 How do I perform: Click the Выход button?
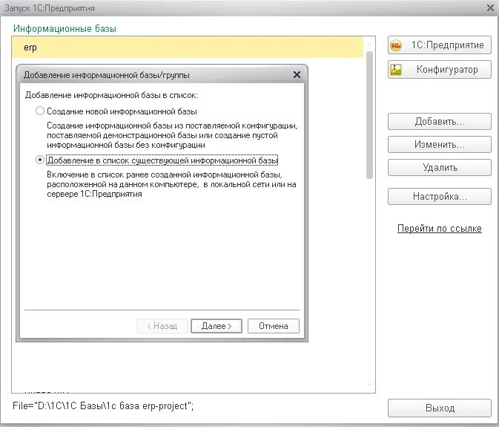point(440,408)
